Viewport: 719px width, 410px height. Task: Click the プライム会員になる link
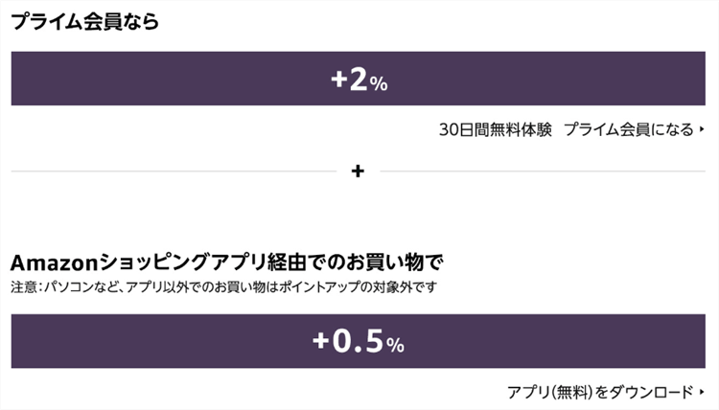click(x=628, y=130)
